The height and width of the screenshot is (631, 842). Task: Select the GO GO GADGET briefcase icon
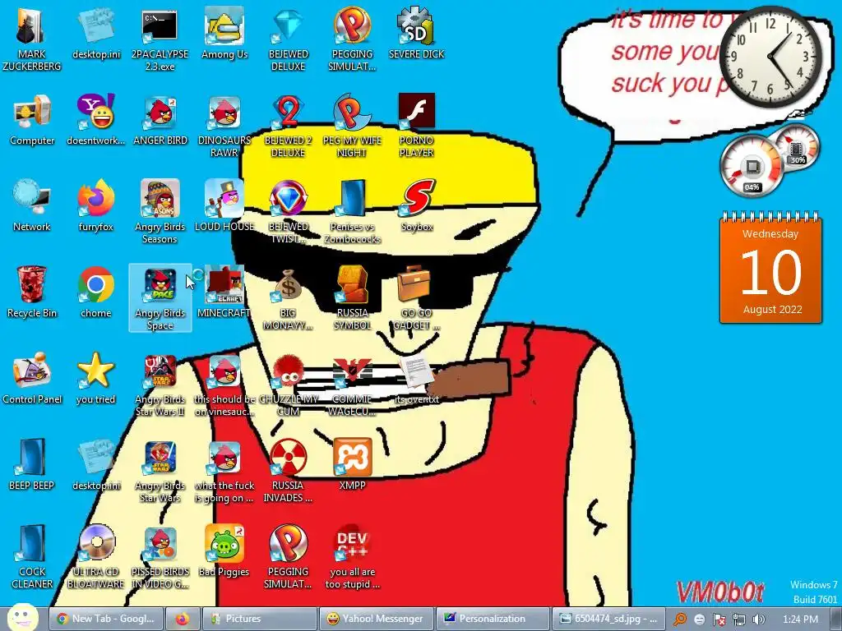tap(417, 299)
